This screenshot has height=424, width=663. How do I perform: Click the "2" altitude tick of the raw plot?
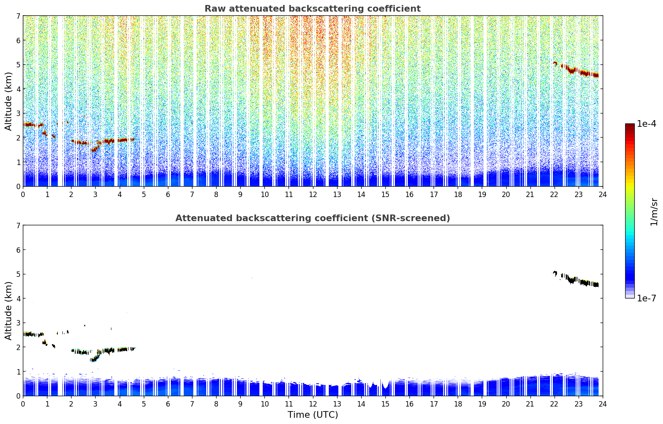tap(18, 138)
